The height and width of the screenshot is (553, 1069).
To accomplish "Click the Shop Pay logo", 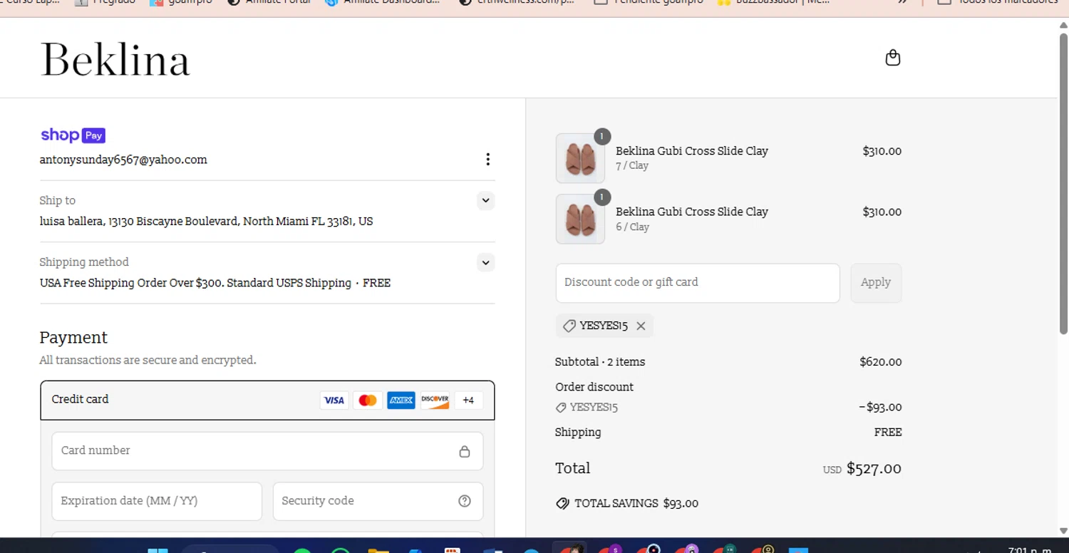I will pyautogui.click(x=73, y=135).
